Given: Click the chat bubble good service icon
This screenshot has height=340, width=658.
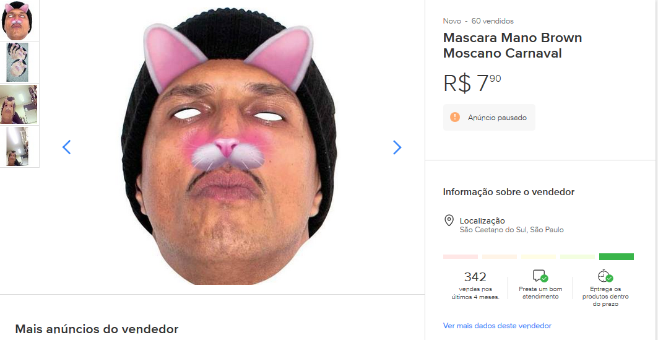Looking at the screenshot, I should (540, 276).
